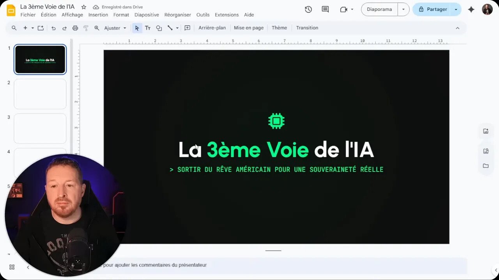Open version history via the clock icon
499x280 pixels.
coord(308,9)
